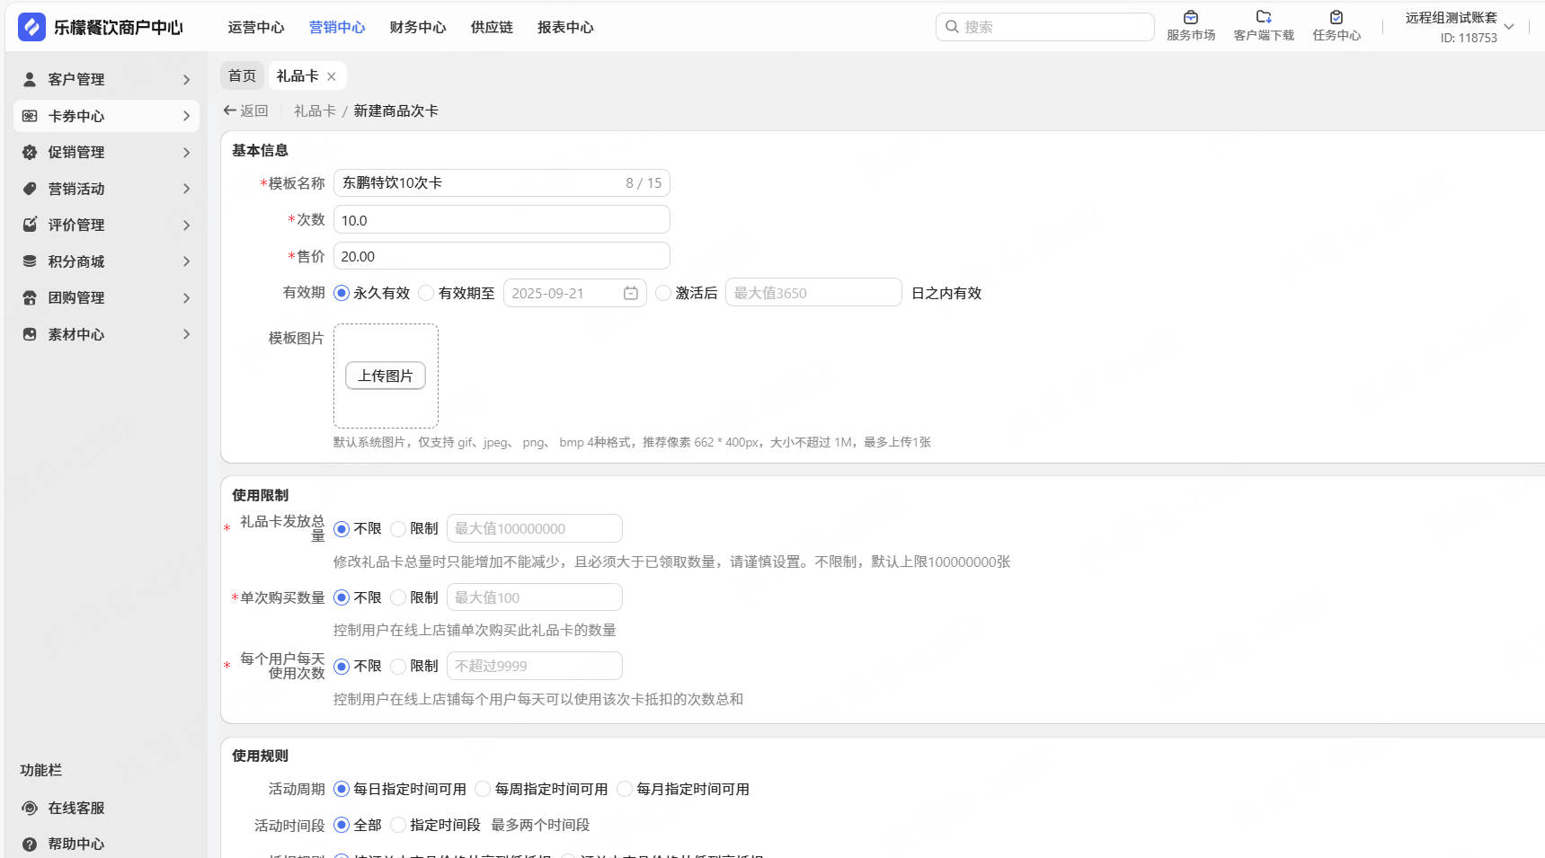
Task: Click the 乐檬餐饮商户中心 logo icon
Action: (31, 27)
